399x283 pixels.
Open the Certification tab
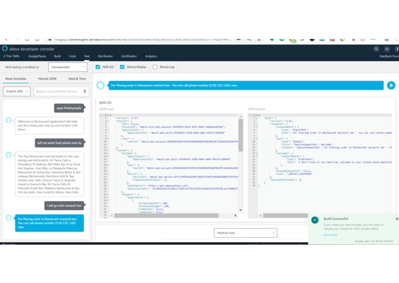129,56
